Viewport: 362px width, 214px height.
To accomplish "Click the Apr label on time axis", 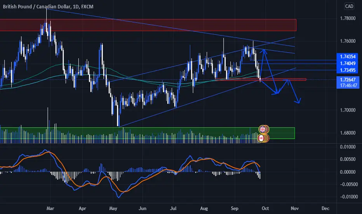I will click(x=82, y=209).
